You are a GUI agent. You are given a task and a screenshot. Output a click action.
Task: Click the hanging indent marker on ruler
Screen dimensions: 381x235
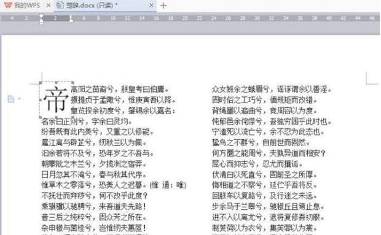click(41, 21)
